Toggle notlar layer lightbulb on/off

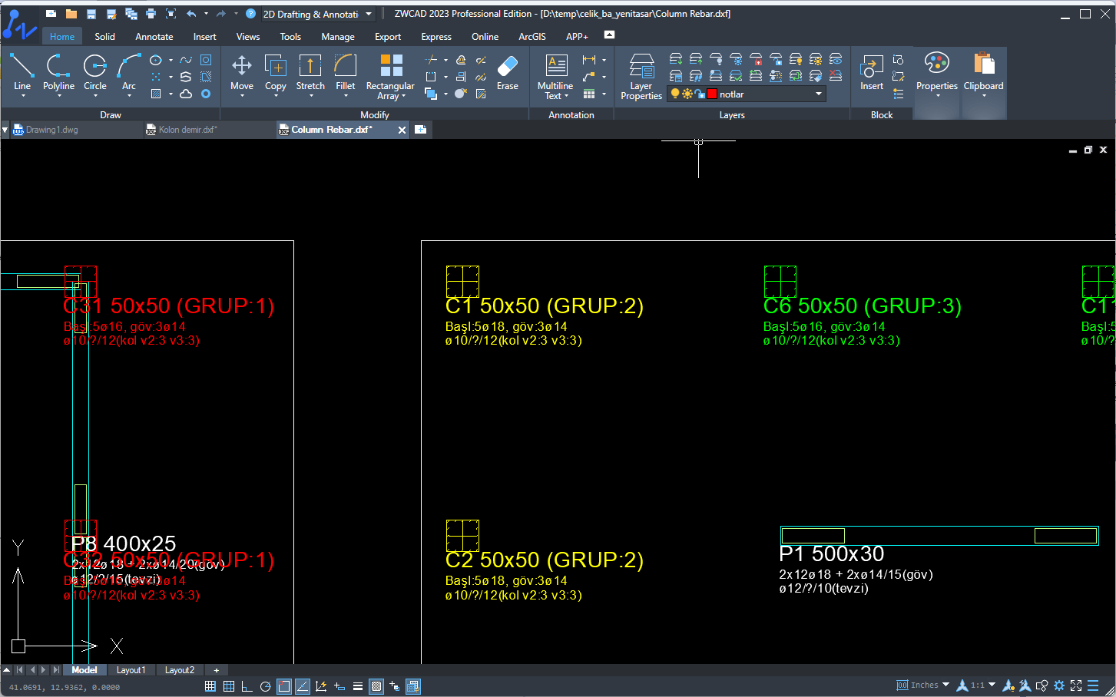[x=675, y=94]
